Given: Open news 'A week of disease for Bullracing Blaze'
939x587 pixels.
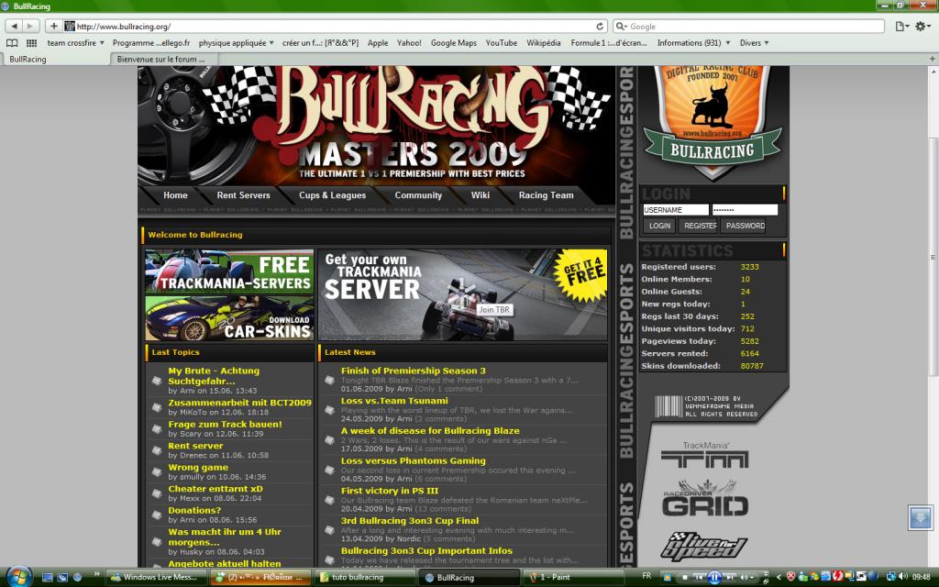Looking at the screenshot, I should [x=430, y=431].
